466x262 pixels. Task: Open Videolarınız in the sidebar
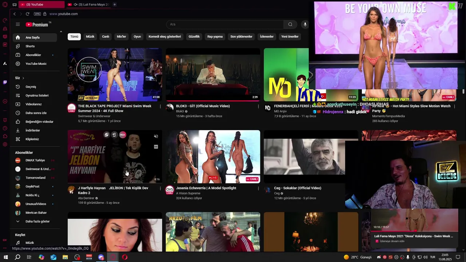point(35,104)
